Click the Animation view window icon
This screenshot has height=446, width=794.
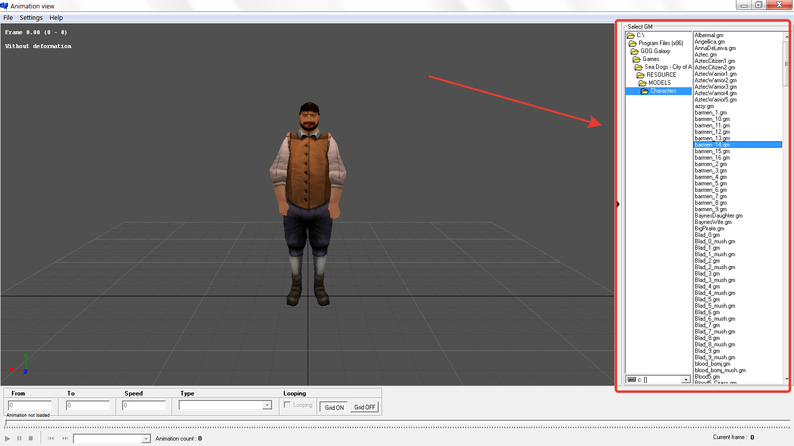pyautogui.click(x=4, y=5)
